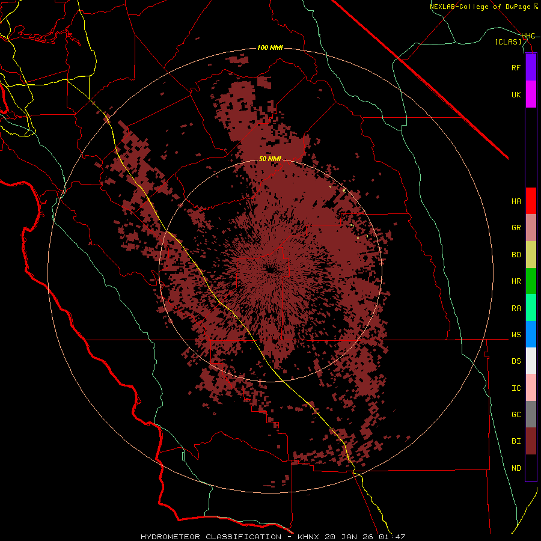Click the 'GC' legend label

pyautogui.click(x=516, y=415)
